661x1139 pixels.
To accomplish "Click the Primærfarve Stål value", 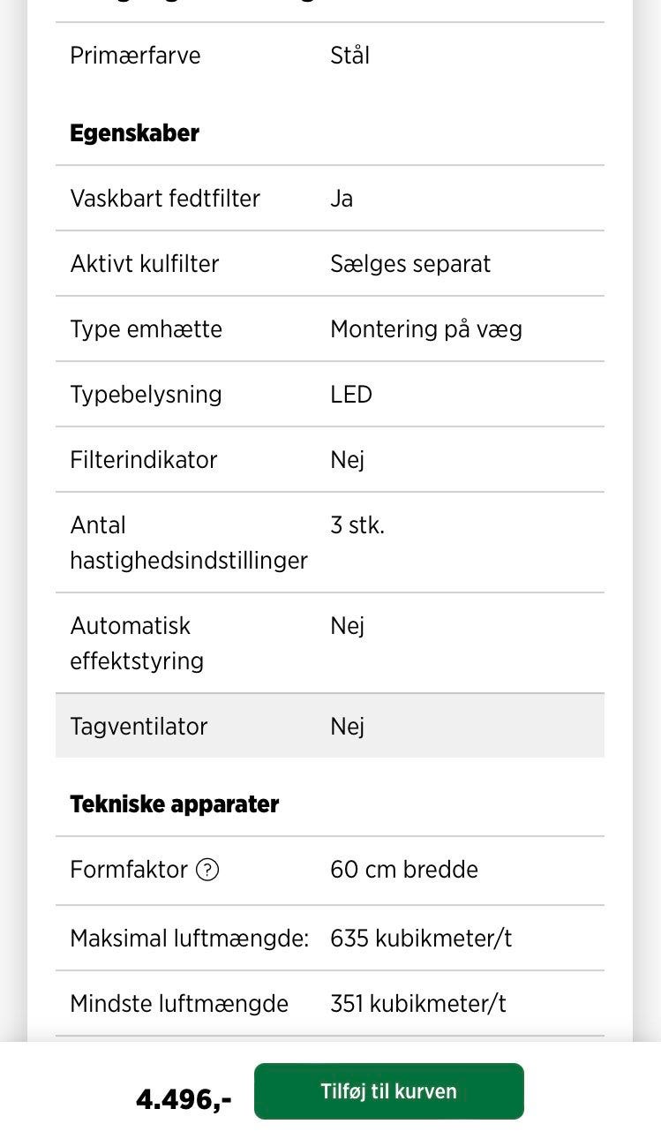I will click(349, 55).
